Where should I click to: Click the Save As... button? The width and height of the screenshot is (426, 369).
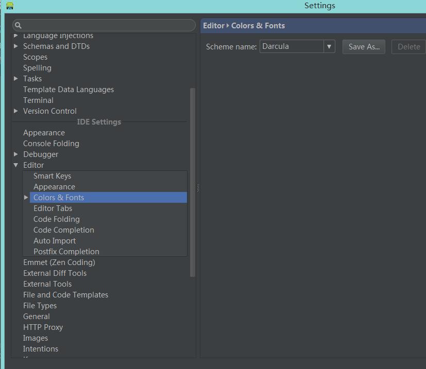(x=364, y=47)
